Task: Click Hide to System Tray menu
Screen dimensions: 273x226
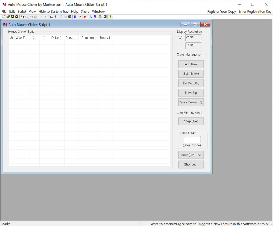Action: (53, 11)
